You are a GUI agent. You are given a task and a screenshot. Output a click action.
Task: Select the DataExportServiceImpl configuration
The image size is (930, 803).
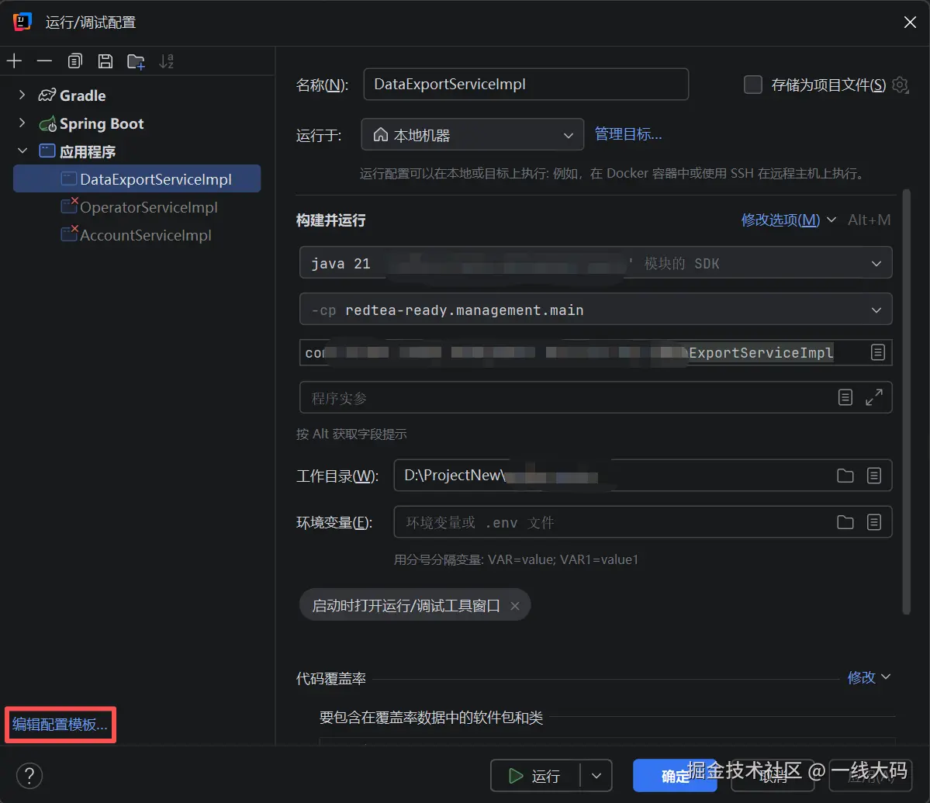[x=137, y=178]
